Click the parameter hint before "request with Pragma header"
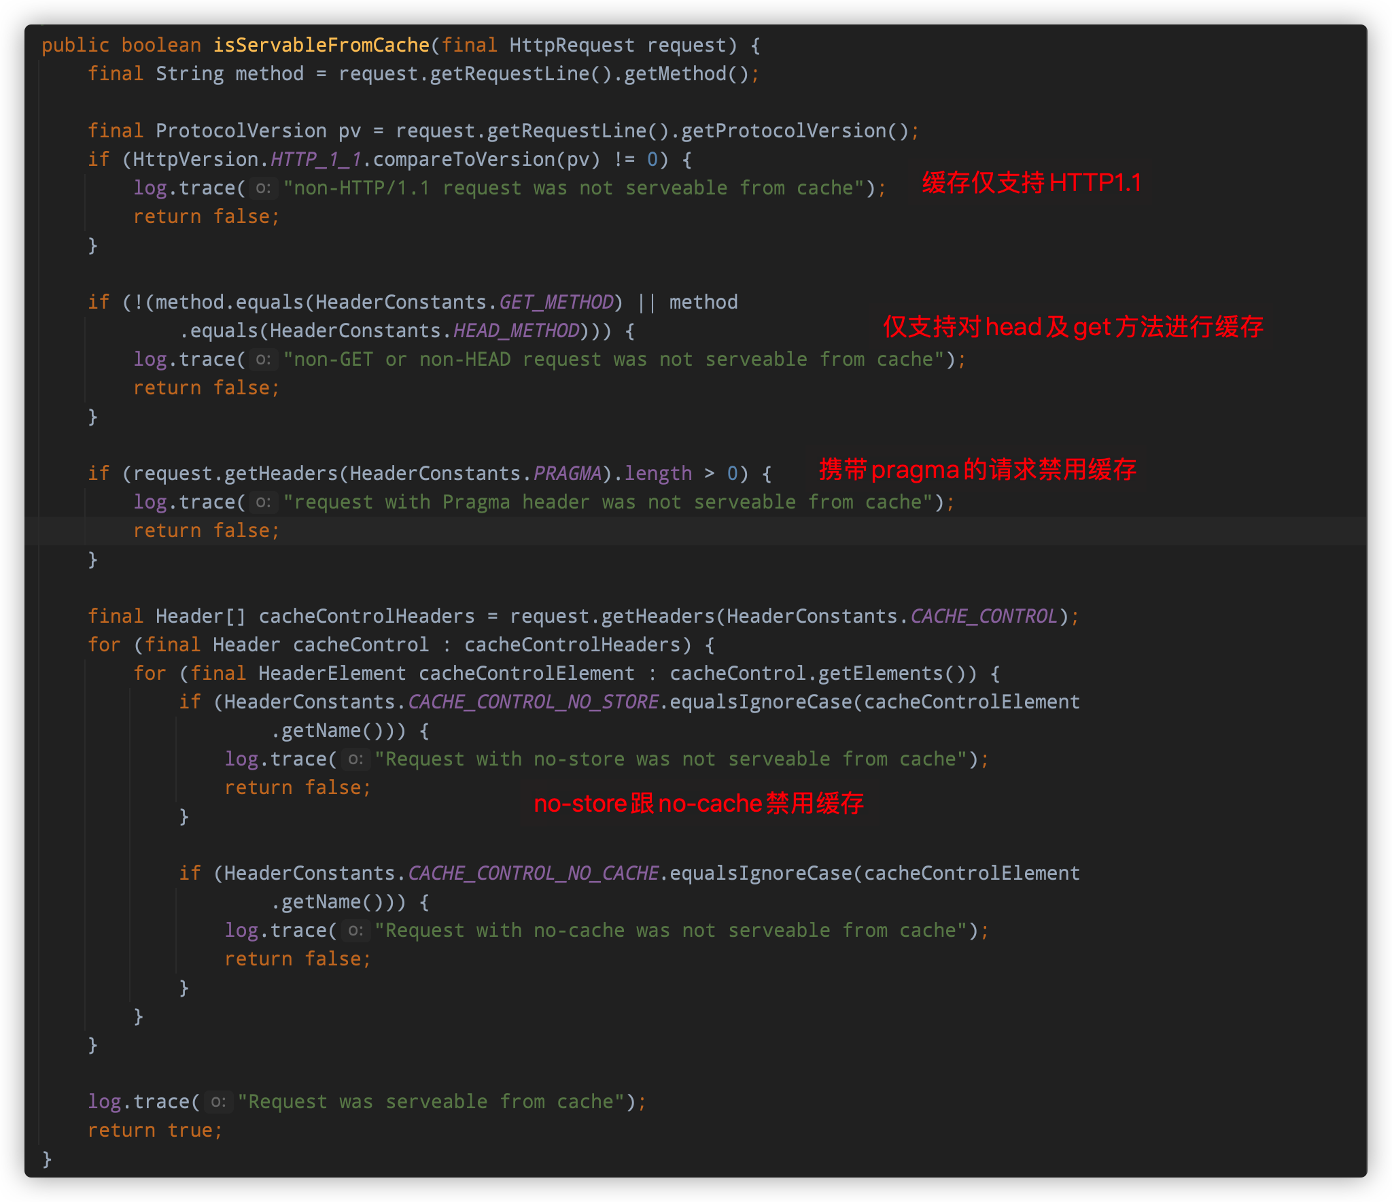1392x1202 pixels. 263,502
